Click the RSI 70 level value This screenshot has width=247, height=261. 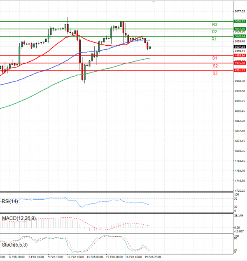pos(236,199)
